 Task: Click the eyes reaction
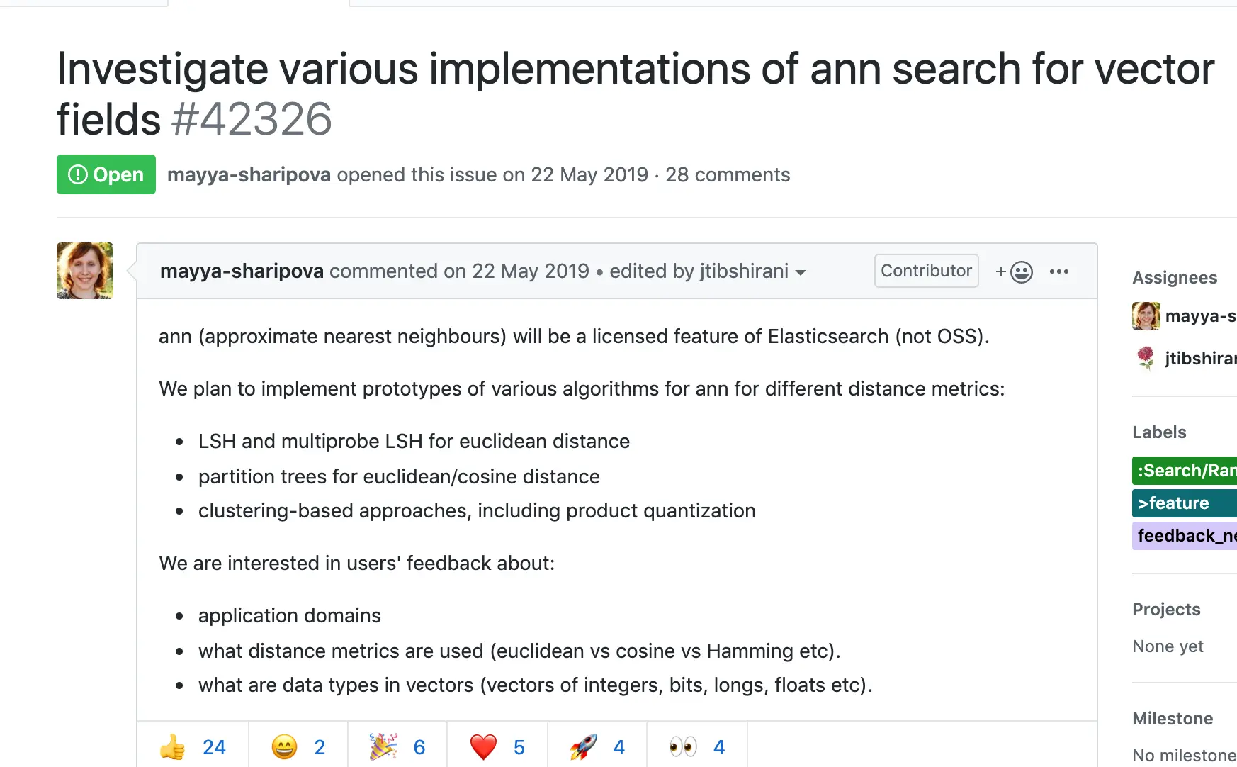click(x=697, y=746)
